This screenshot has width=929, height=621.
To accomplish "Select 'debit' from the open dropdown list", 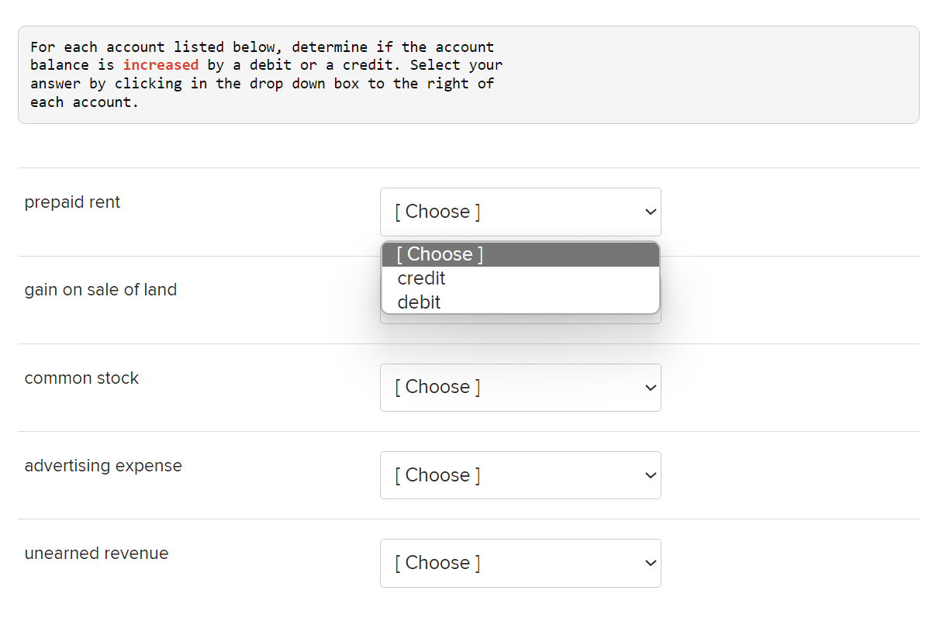I will click(419, 302).
